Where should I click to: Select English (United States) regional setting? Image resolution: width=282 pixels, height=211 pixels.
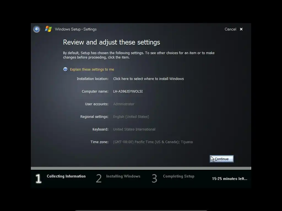(131, 116)
